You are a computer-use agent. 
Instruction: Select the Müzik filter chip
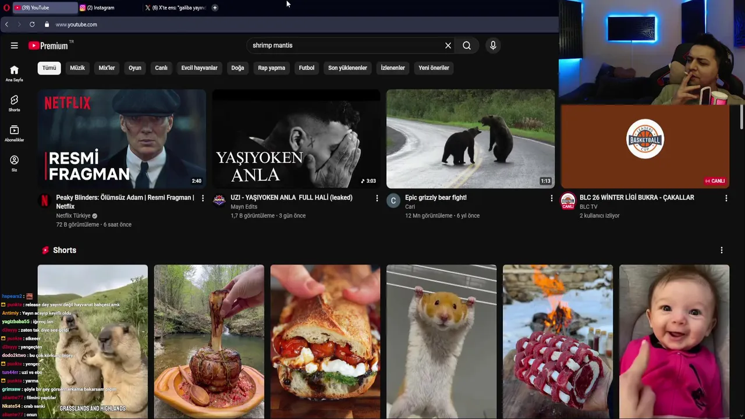(77, 68)
